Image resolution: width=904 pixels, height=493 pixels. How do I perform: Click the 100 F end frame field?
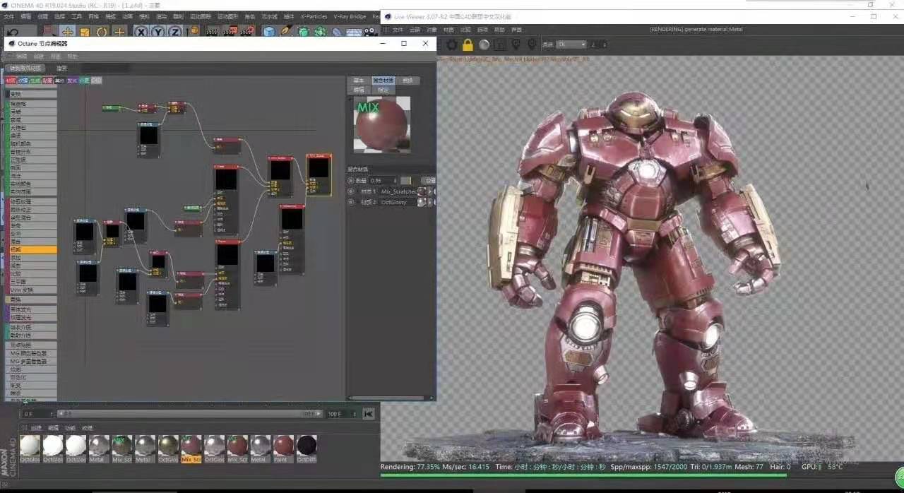point(342,414)
